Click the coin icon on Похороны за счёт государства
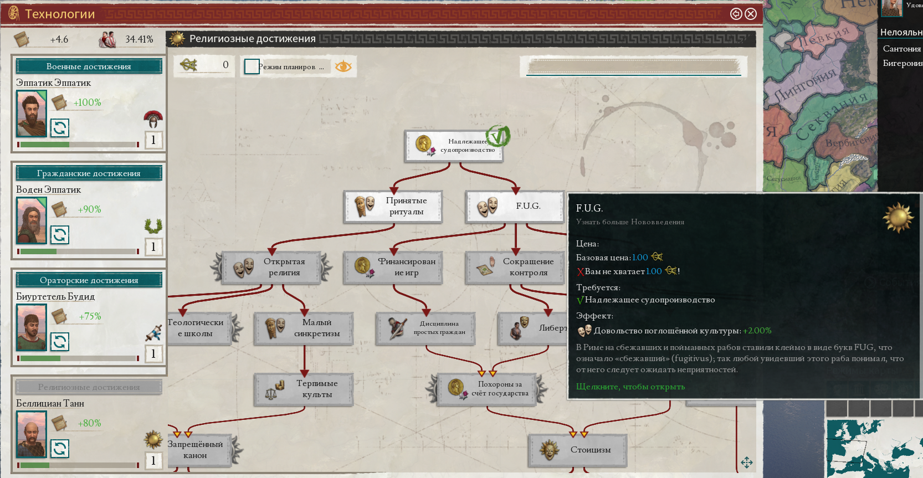 458,389
